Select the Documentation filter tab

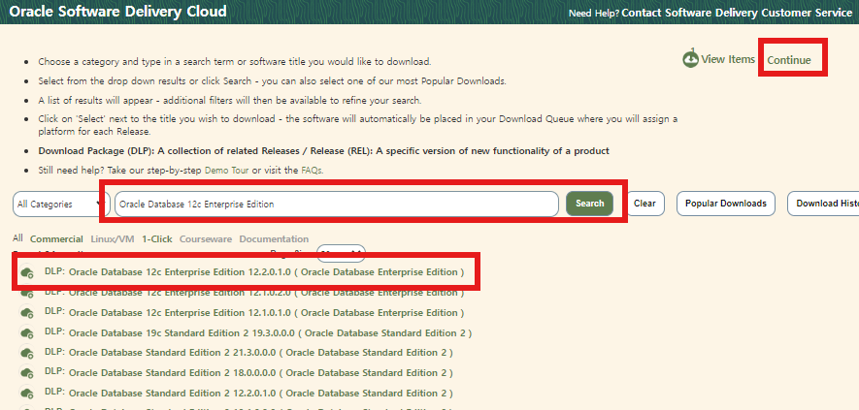click(274, 239)
